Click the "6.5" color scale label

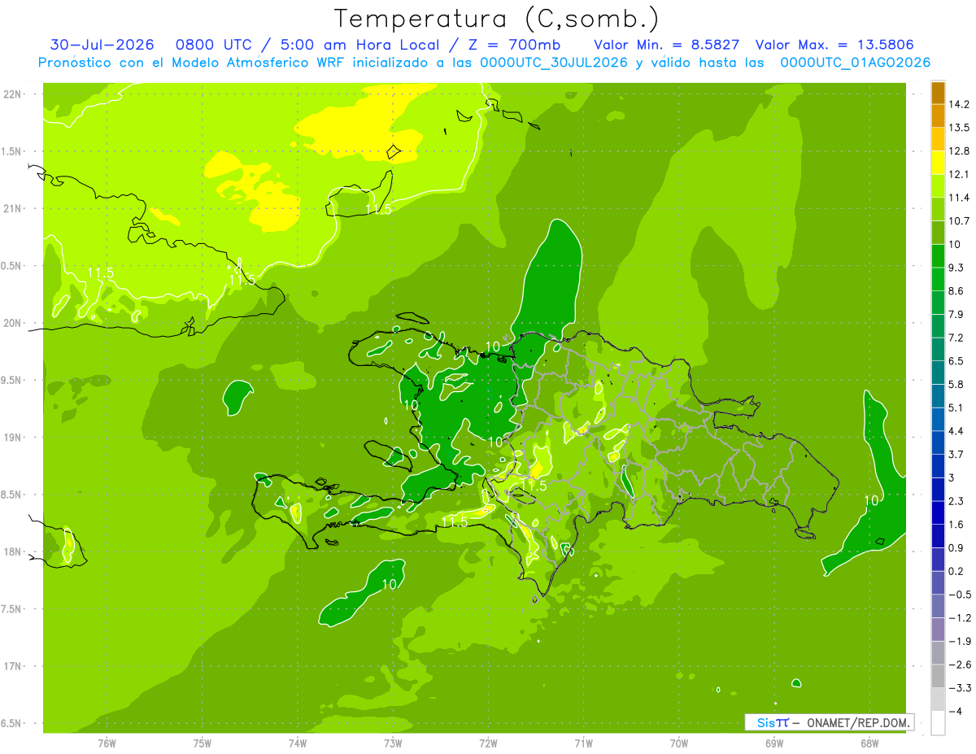click(x=956, y=361)
